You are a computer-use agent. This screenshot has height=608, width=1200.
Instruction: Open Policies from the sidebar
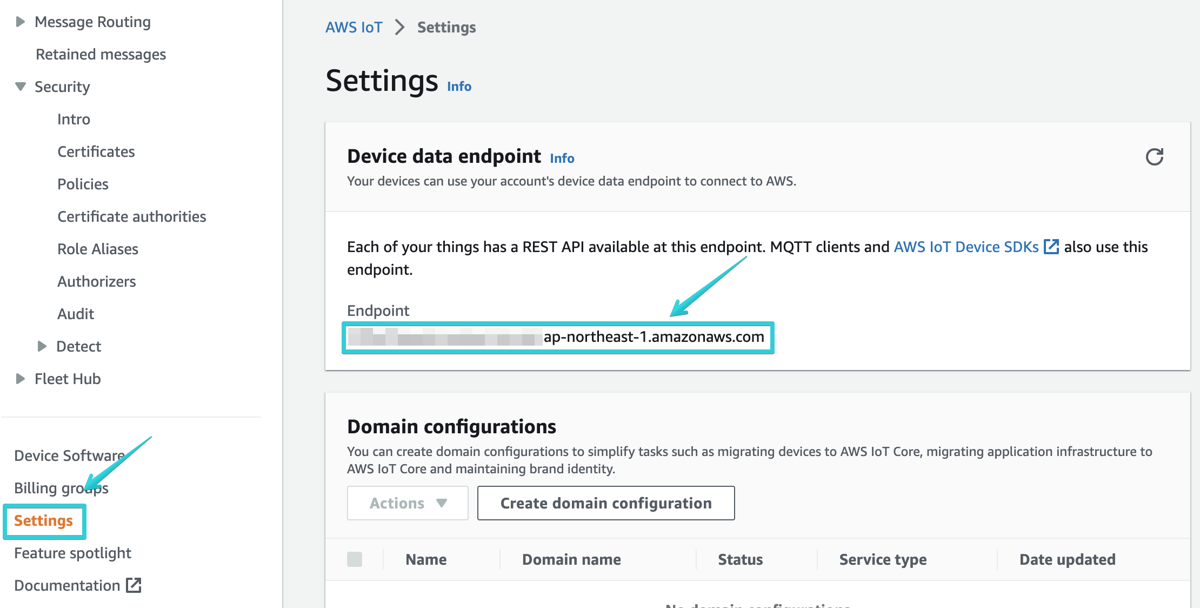pyautogui.click(x=83, y=184)
